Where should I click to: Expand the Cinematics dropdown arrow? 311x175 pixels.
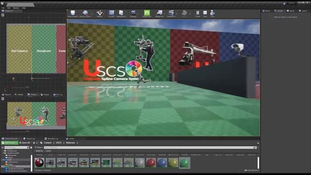176,14
